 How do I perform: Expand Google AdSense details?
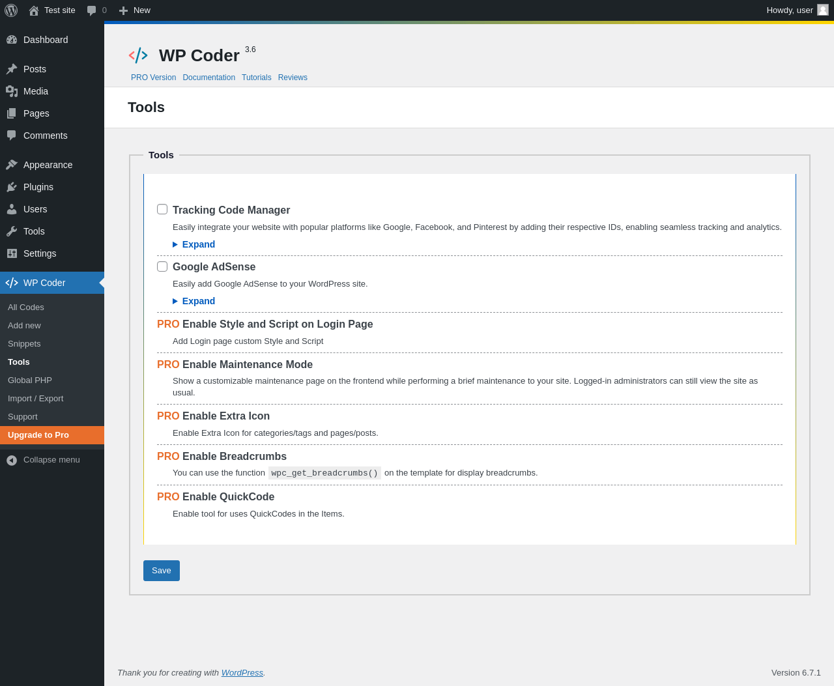[x=194, y=301]
